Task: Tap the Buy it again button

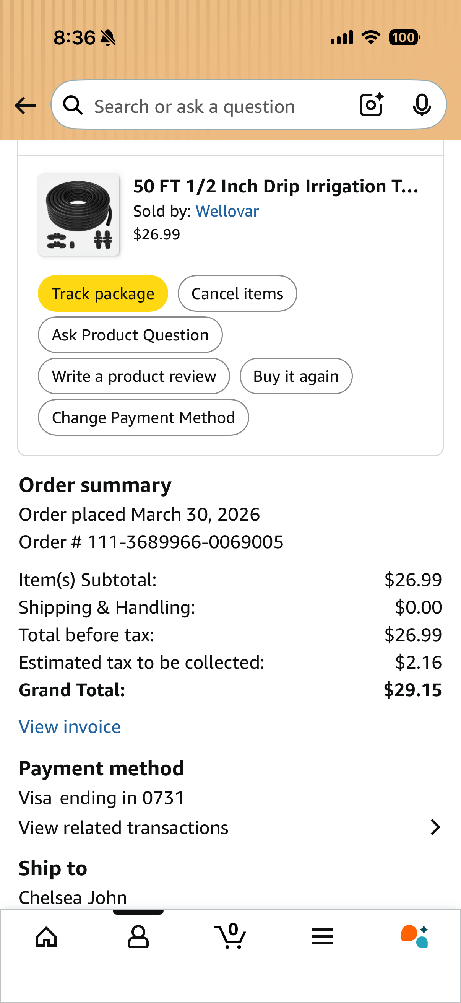Action: [295, 376]
